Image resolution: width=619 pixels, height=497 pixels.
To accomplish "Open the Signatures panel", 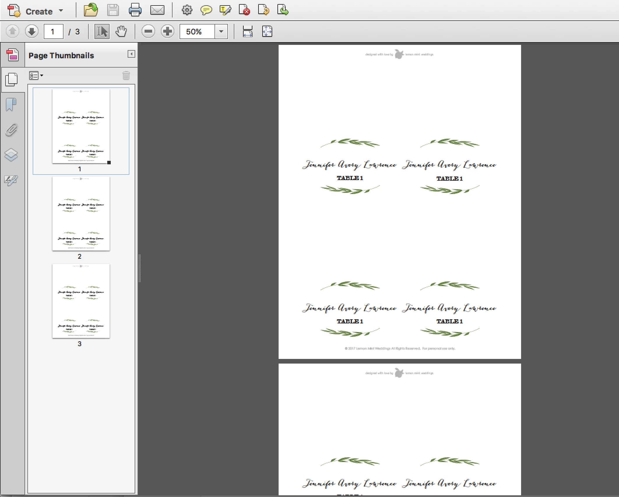I will 11,180.
